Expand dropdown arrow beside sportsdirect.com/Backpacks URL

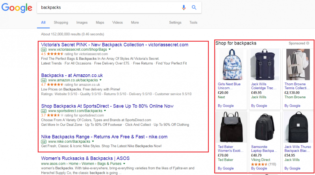[x=105, y=111]
